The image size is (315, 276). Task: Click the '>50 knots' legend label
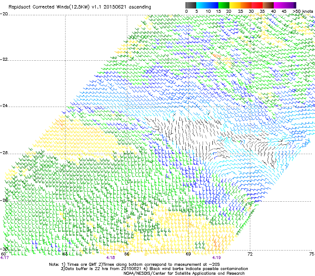303,11
